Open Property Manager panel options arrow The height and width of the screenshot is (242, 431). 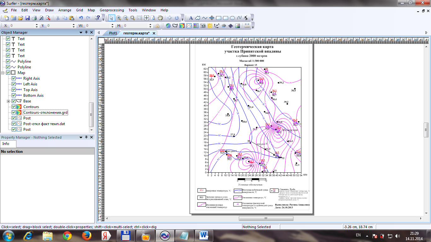(x=81, y=137)
